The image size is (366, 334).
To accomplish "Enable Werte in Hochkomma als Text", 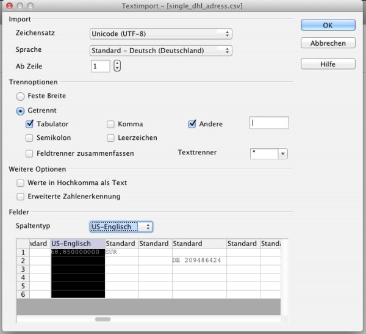I will (20, 183).
